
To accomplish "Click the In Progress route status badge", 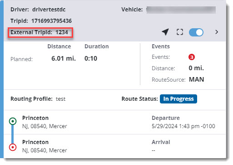I will pos(178,99).
